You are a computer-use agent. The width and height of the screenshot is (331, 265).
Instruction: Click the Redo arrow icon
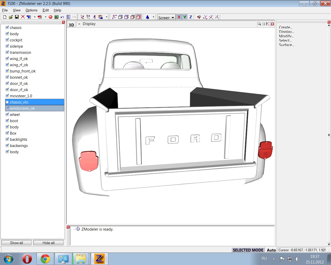click(74, 17)
